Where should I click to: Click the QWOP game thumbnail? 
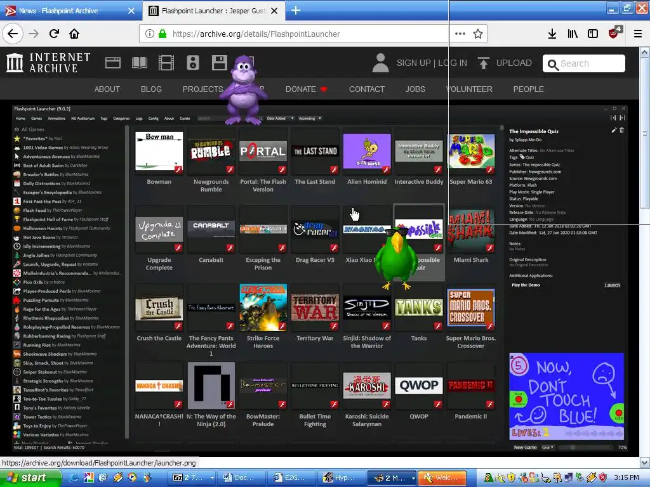(419, 386)
